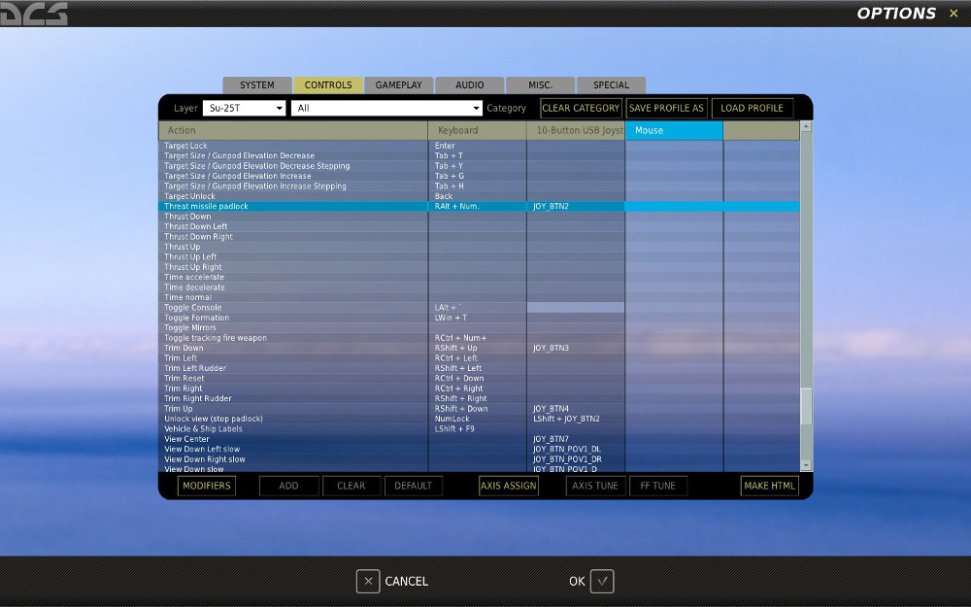Viewport: 971px width, 607px height.
Task: Click the CANCEL label
Action: click(x=406, y=581)
